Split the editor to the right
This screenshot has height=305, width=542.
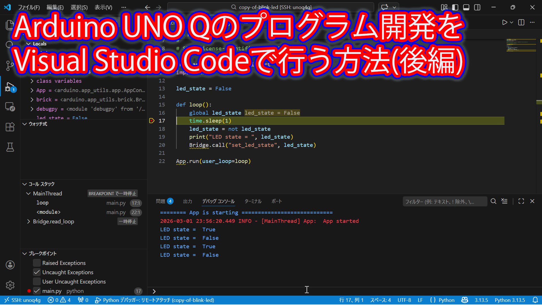coord(521,22)
